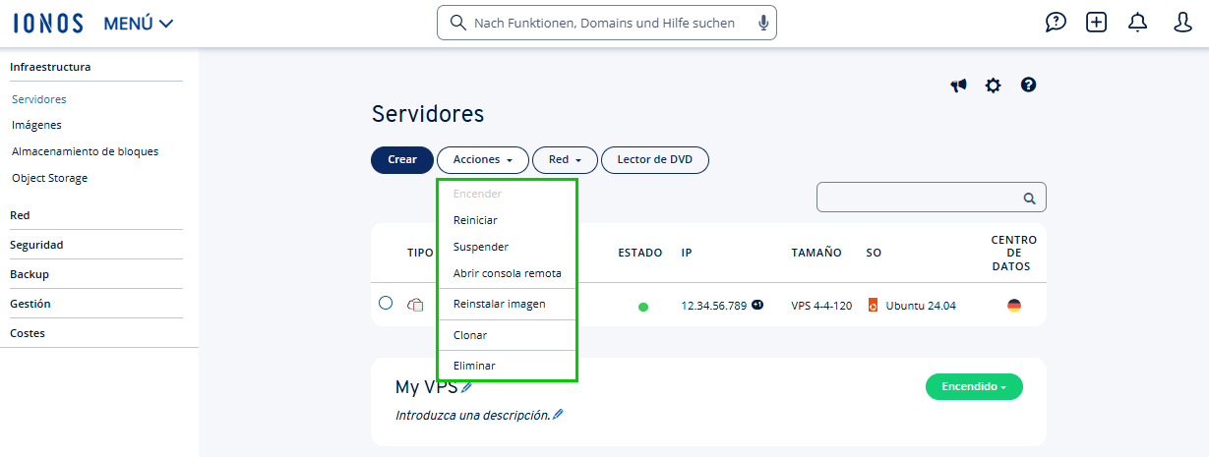This screenshot has height=457, width=1209.
Task: Click the server list search magnifier icon
Action: point(1029,199)
